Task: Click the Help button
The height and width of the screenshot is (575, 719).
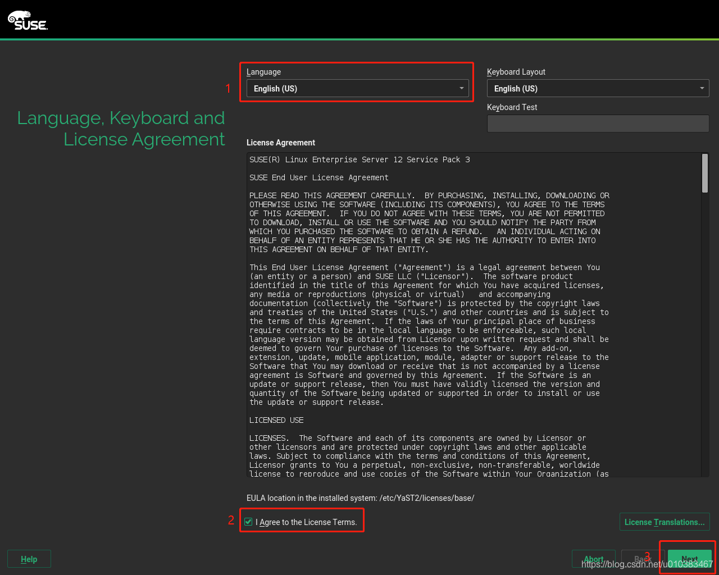Action: 29,559
